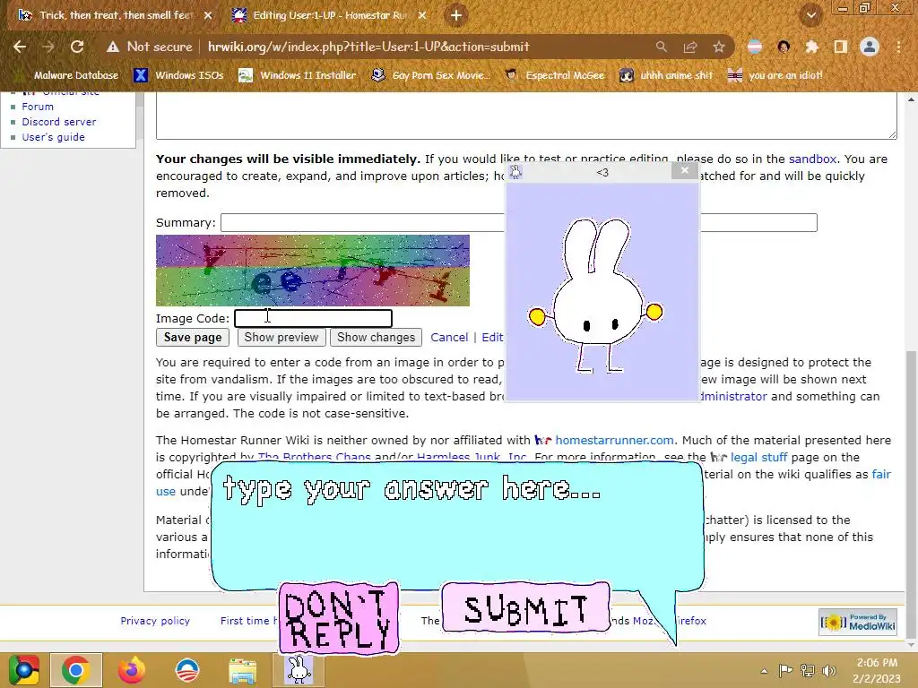Close the <3 bunny popup window
This screenshot has height=688, width=918.
pyautogui.click(x=684, y=171)
